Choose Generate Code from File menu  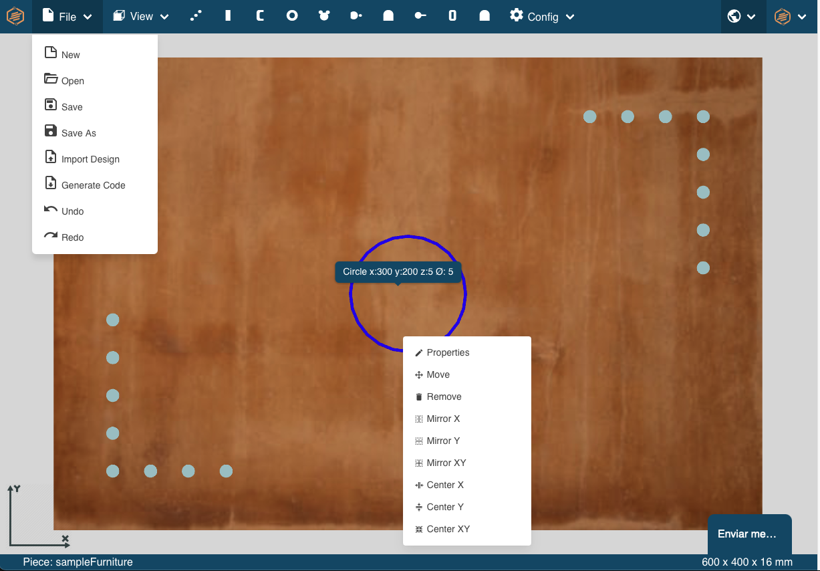(93, 185)
